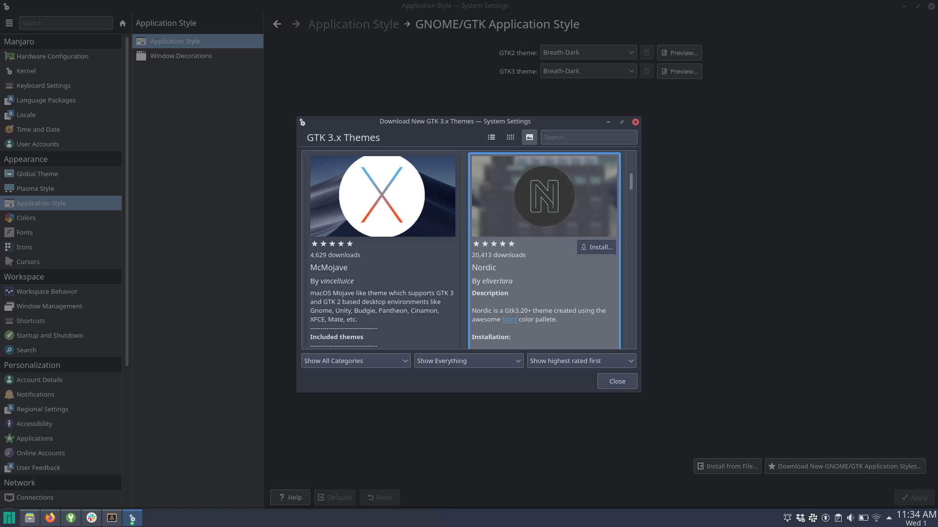Open the sidebar hamburger menu
The image size is (938, 527).
(x=9, y=23)
